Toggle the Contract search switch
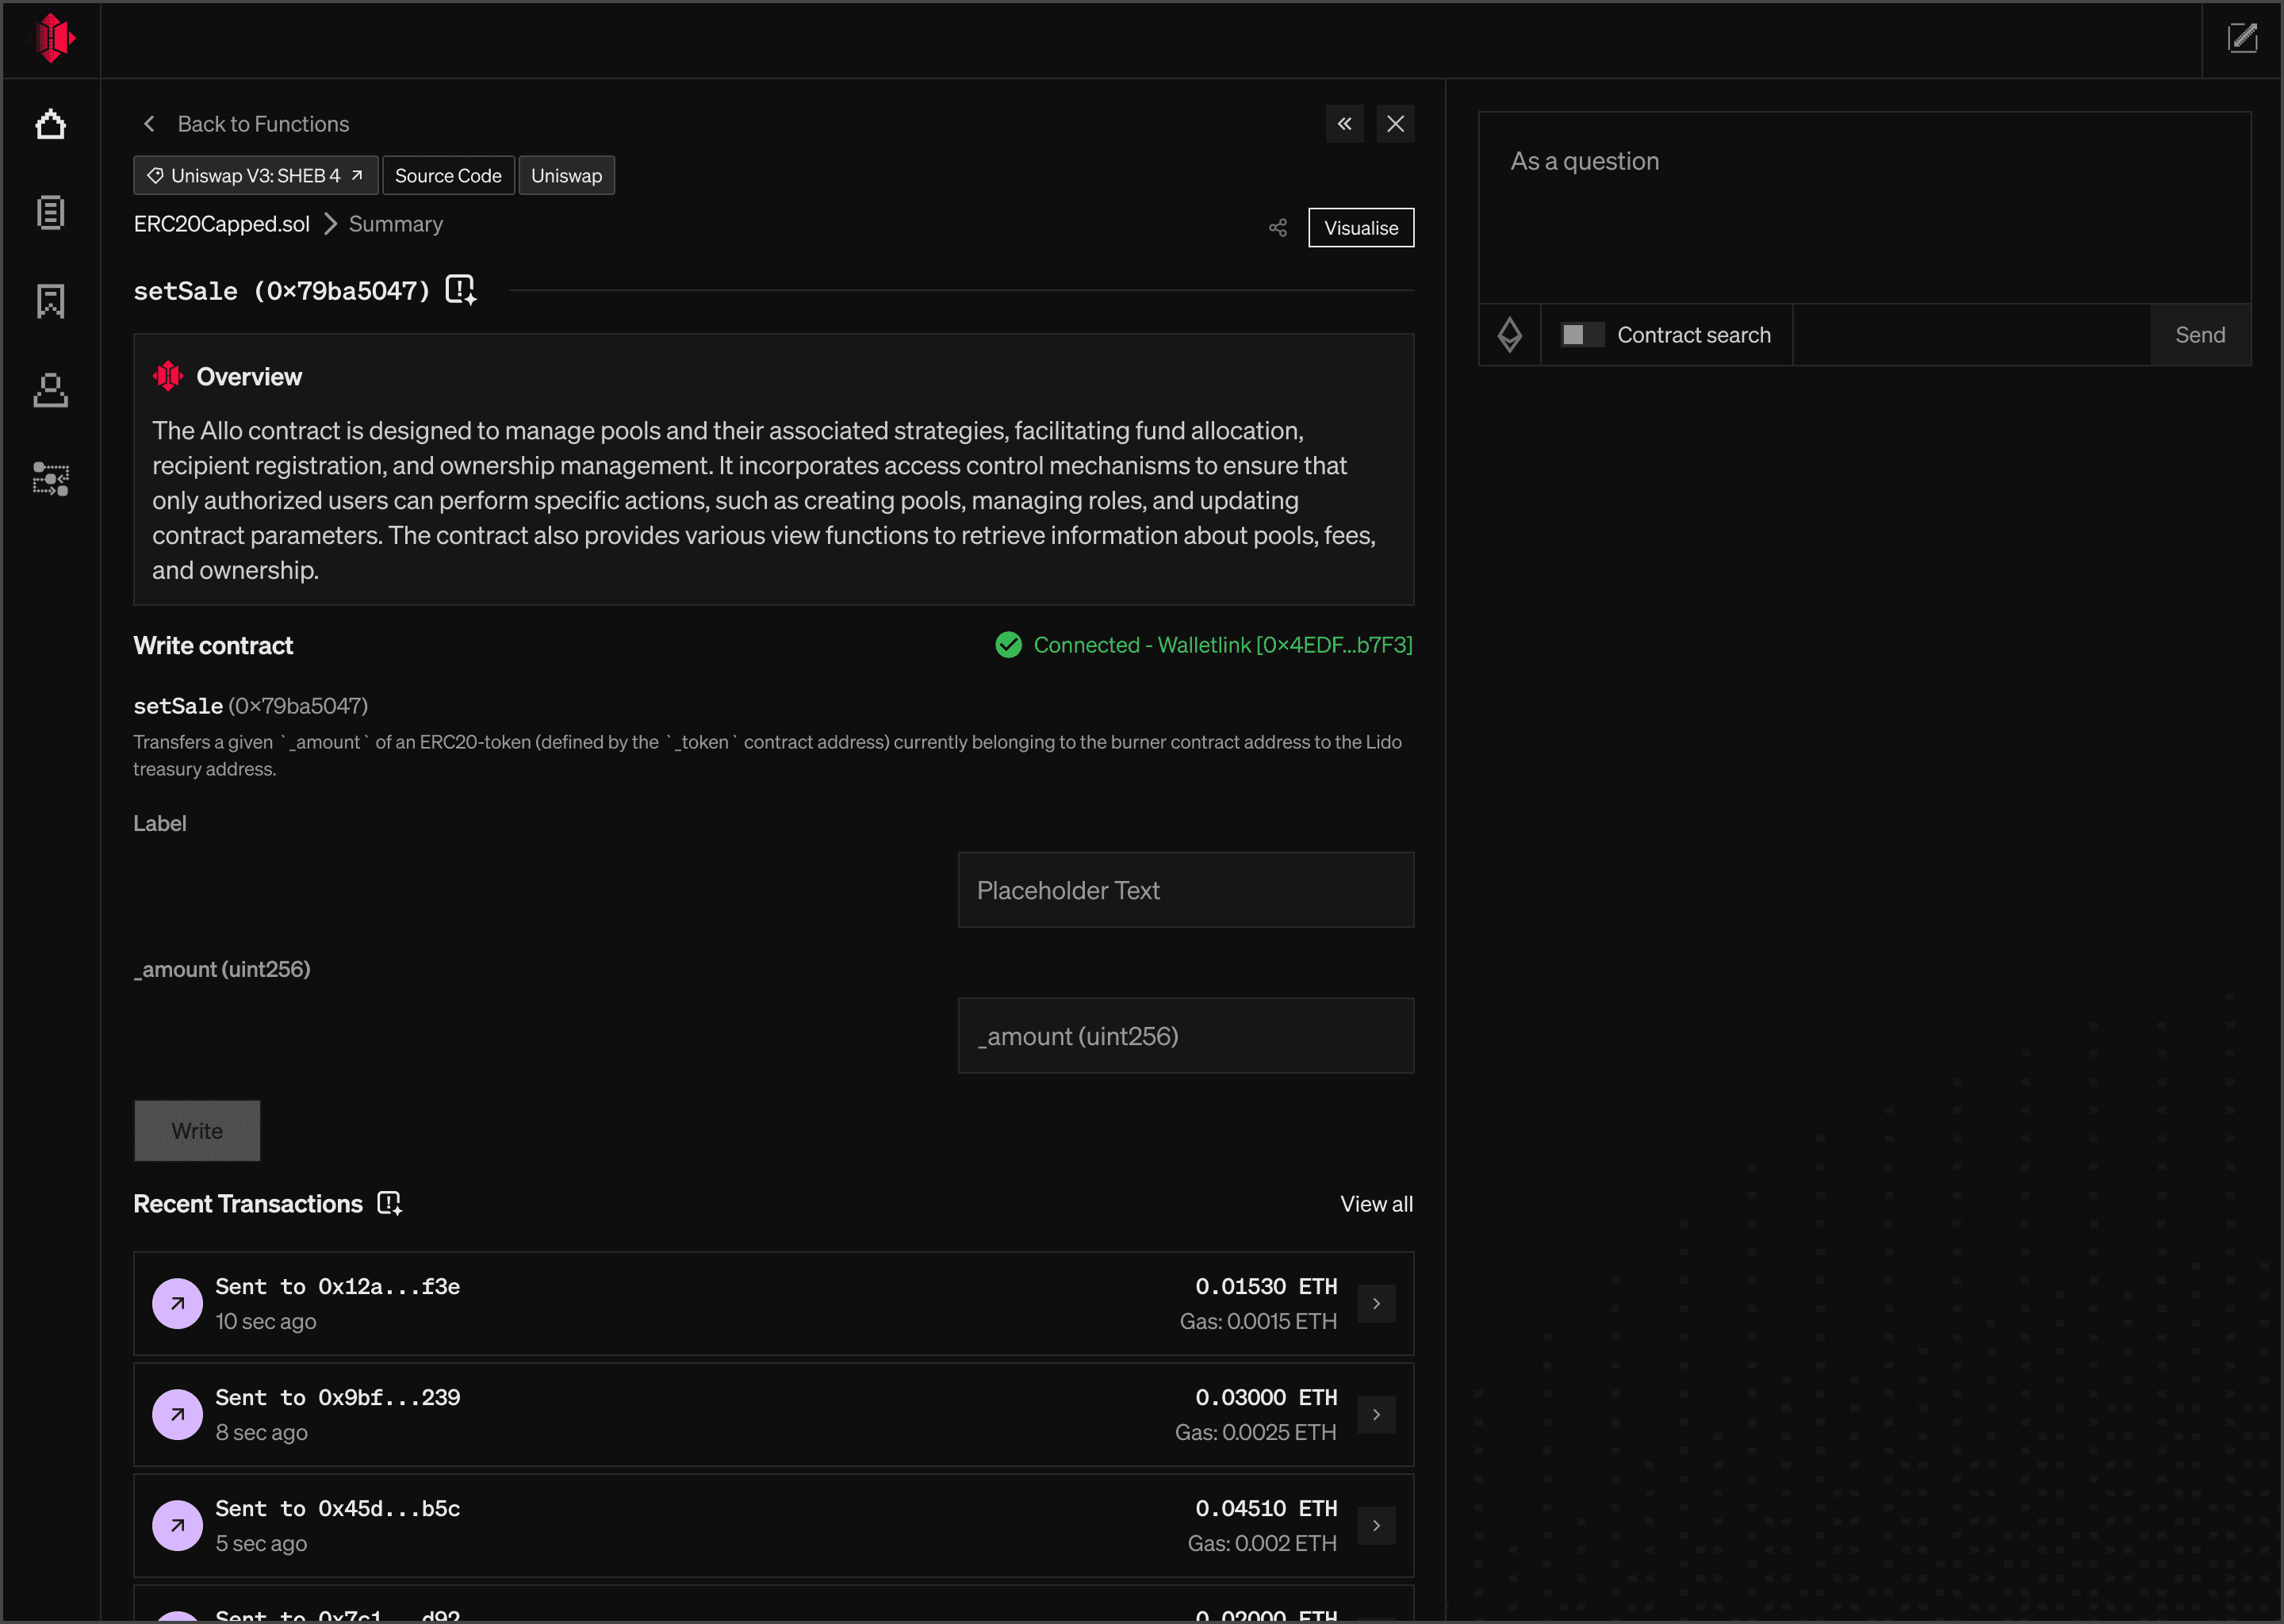This screenshot has height=1624, width=2284. [x=1582, y=335]
